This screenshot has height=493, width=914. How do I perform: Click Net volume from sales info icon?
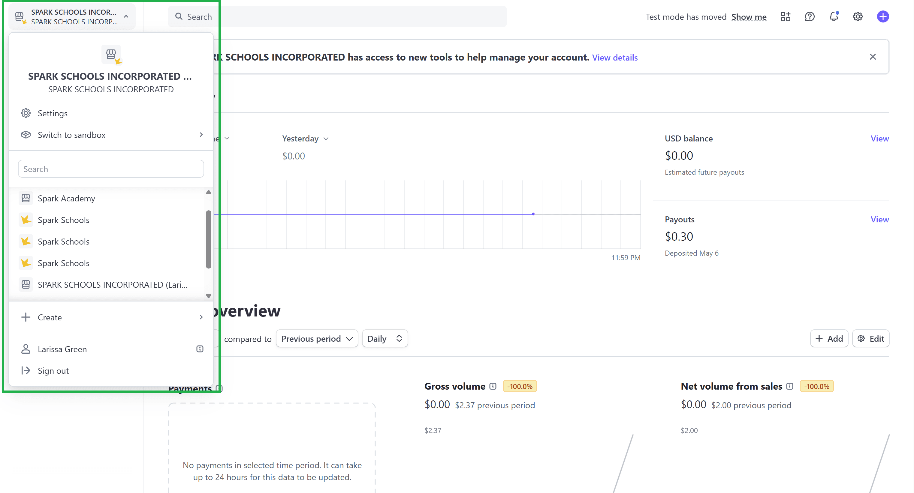(x=789, y=386)
